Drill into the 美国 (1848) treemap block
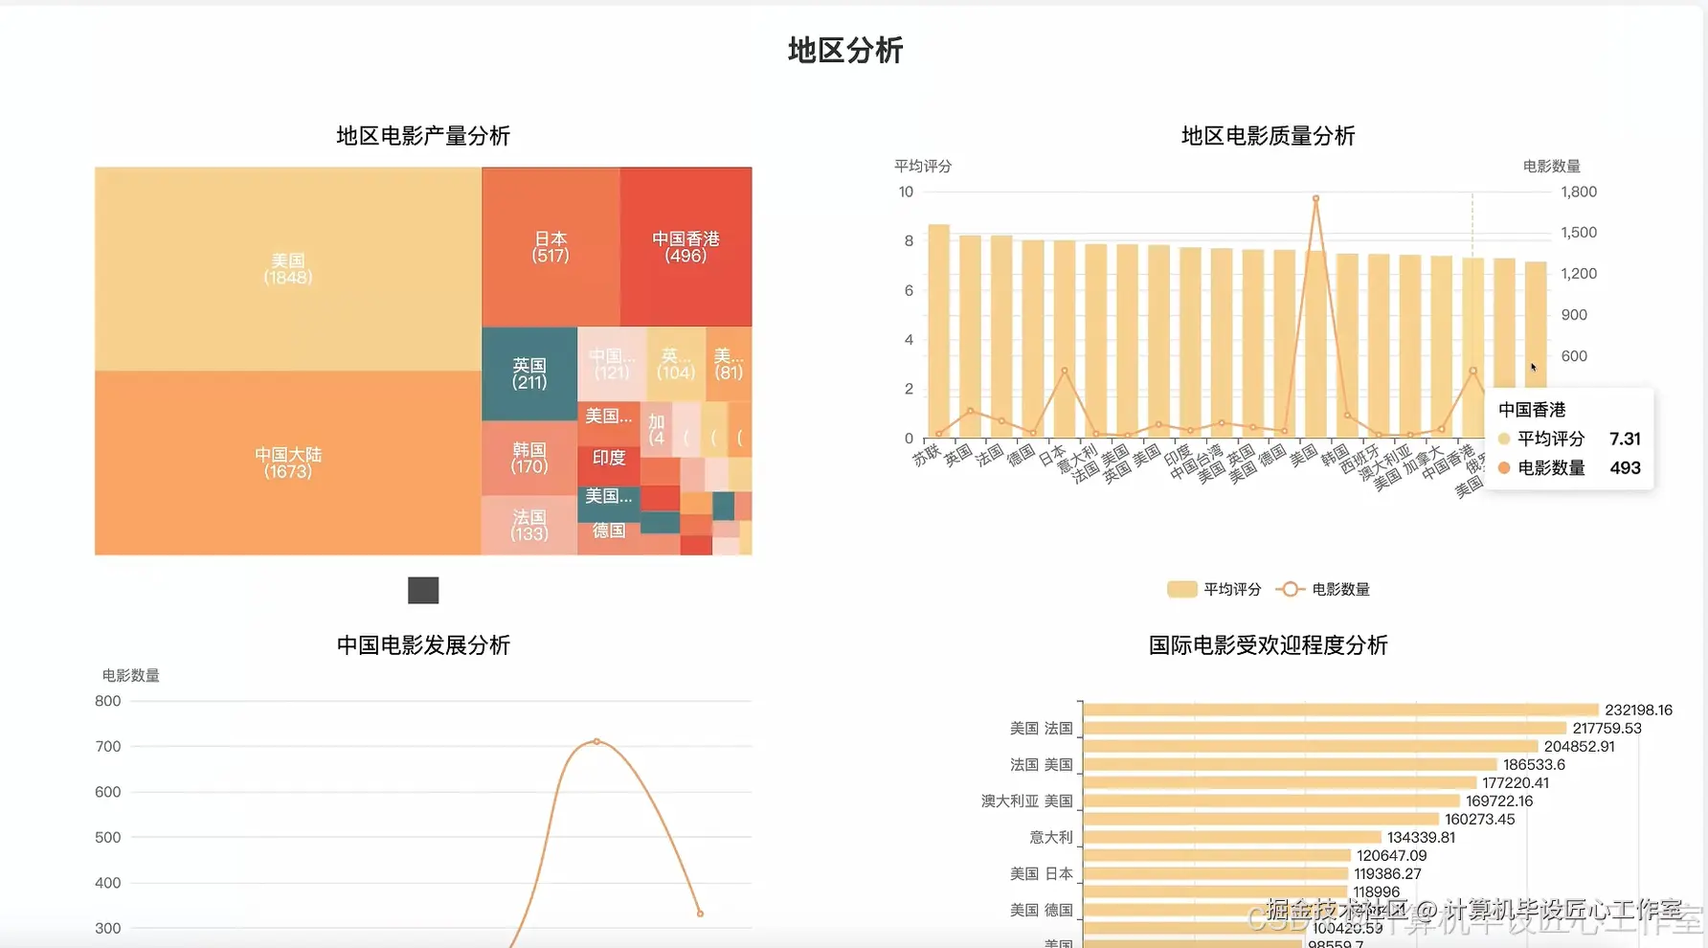This screenshot has width=1708, height=948. (287, 268)
